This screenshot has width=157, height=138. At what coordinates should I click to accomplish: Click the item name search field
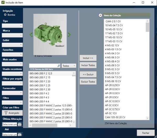[x=43, y=66]
